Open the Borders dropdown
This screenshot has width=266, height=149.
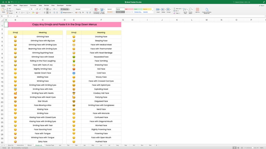pyautogui.click(x=29, y=12)
